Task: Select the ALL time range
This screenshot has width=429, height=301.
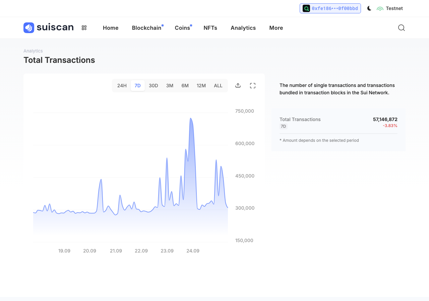Action: [218, 86]
